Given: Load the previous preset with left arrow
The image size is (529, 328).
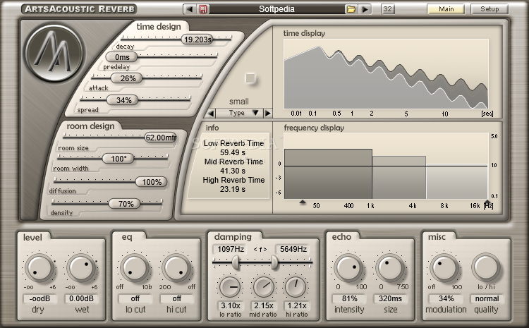Looking at the screenshot, I should tap(190, 9).
